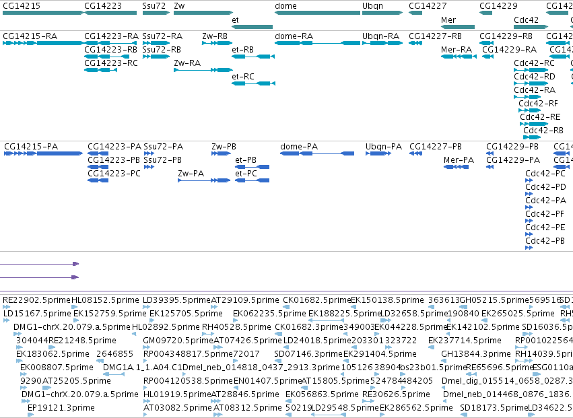Viewport: 573px width, 418px height.
Task: Select protein Mer-PA
Action: [x=456, y=167]
